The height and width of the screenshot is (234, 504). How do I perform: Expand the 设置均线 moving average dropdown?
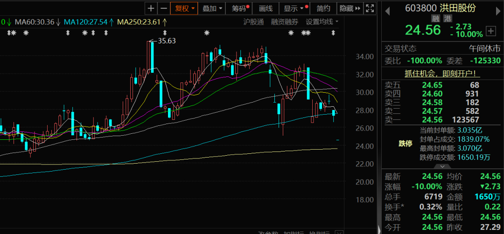[322, 21]
